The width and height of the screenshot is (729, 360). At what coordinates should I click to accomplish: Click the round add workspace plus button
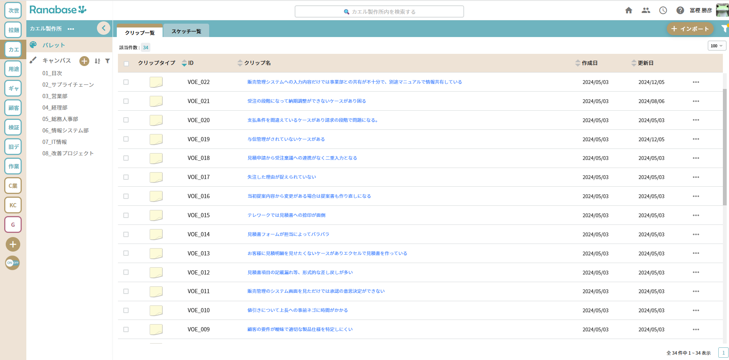pos(13,244)
